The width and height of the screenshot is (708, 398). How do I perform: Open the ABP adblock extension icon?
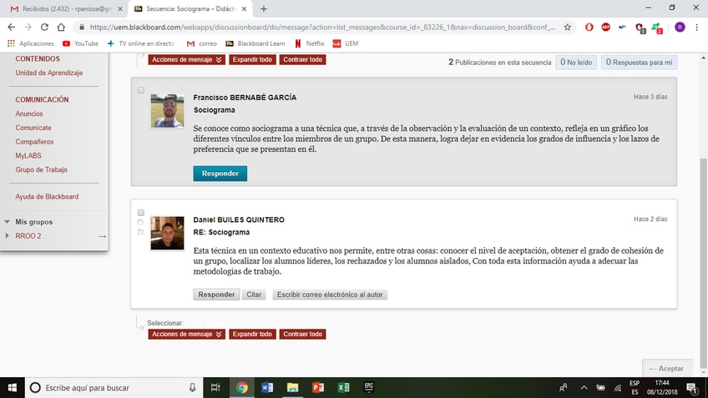pyautogui.click(x=605, y=27)
